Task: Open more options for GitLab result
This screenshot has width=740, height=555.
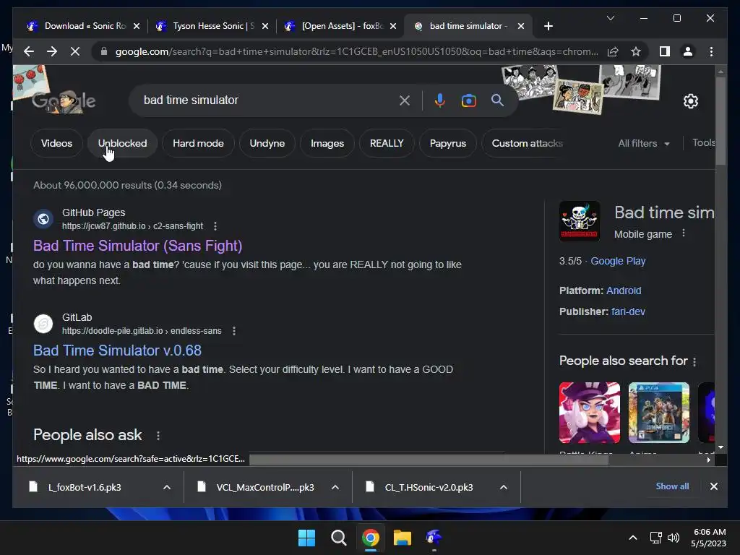Action: point(234,331)
